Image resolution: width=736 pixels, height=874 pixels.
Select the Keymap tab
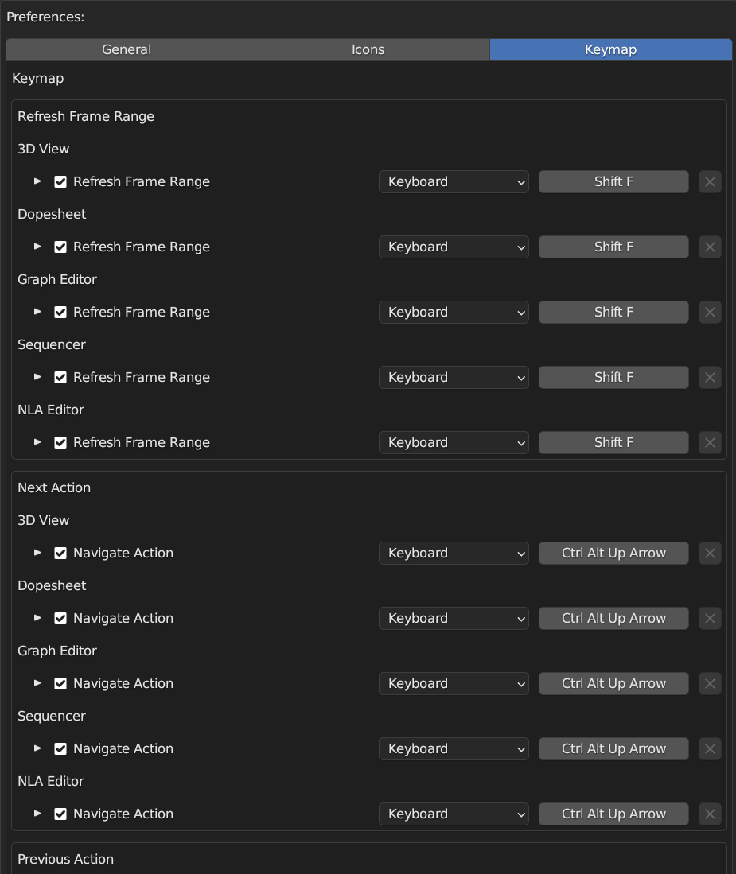(x=610, y=49)
